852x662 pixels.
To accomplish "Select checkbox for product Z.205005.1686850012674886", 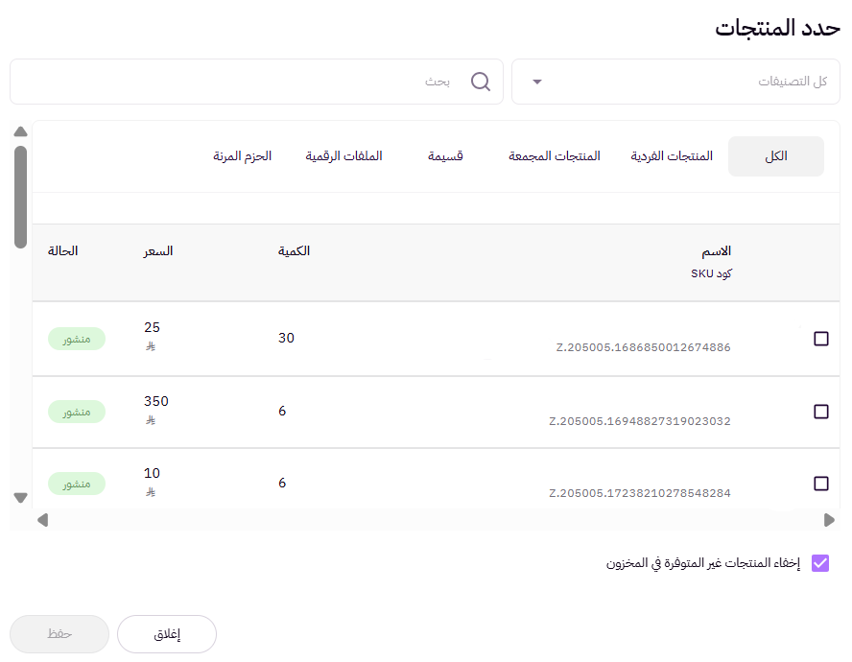I will click(x=821, y=338).
